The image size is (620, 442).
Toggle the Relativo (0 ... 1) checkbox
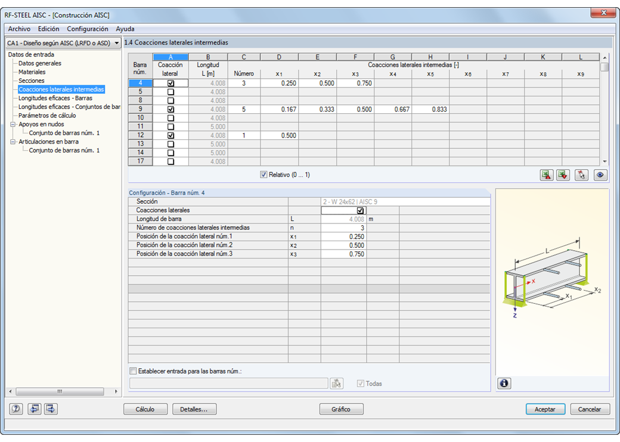(x=263, y=175)
